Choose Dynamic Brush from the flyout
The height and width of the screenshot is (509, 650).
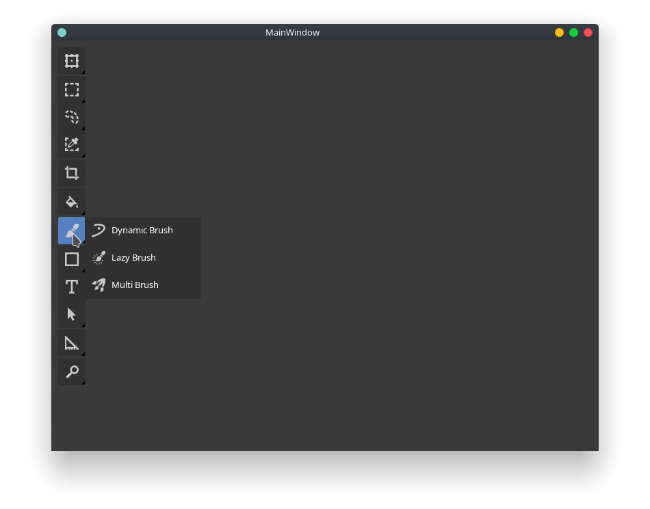pyautogui.click(x=143, y=231)
